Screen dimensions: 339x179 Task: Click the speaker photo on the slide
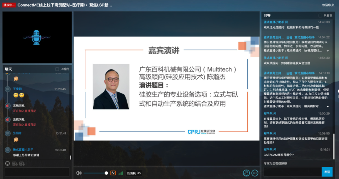[x=111, y=87]
